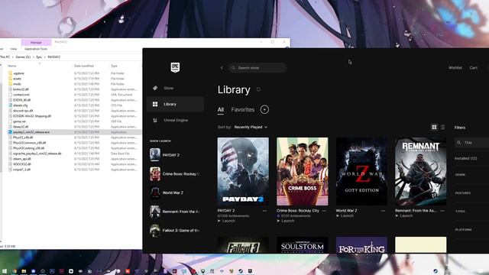489x275 pixels.
Task: Open the For The King tile
Action: point(361,245)
